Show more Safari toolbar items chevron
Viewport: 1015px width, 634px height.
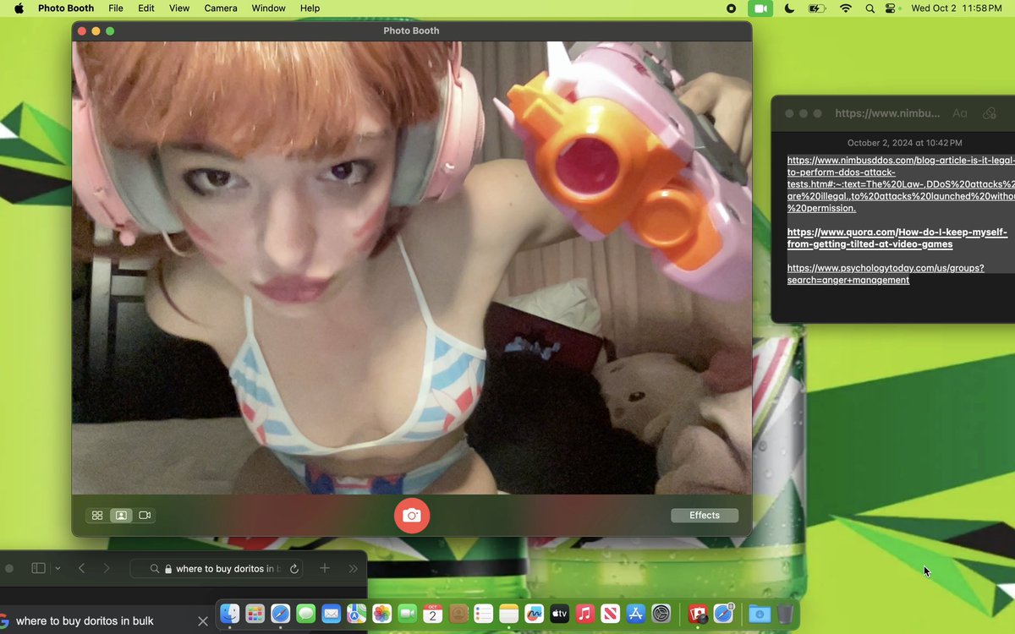pos(353,569)
